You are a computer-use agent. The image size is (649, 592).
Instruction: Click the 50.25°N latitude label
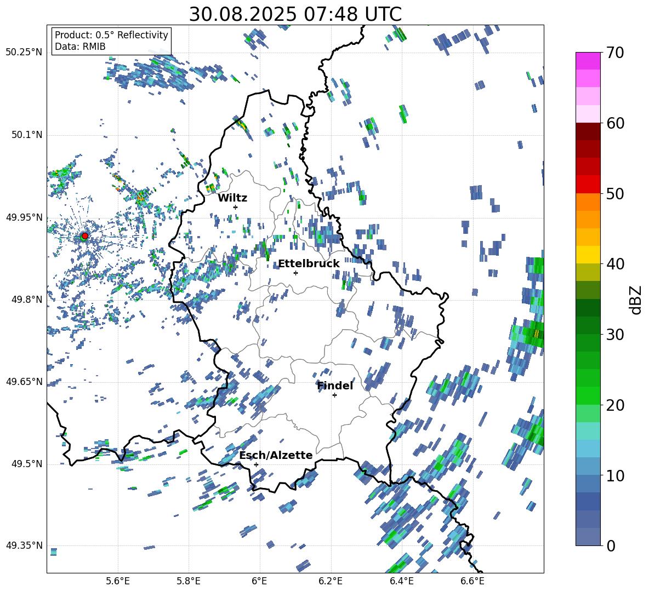24,53
